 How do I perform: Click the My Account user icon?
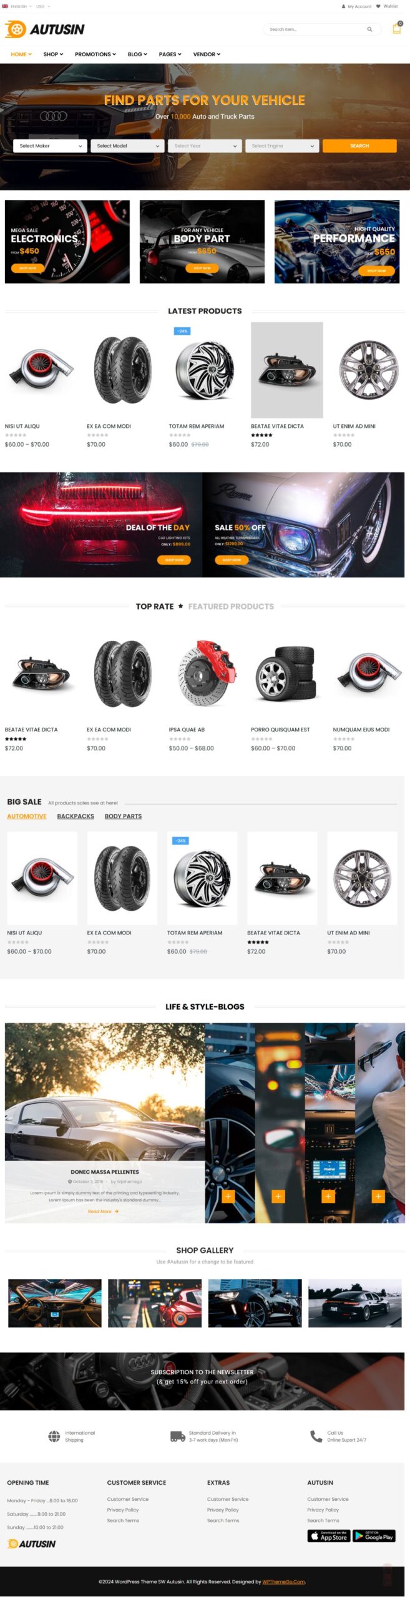[343, 6]
